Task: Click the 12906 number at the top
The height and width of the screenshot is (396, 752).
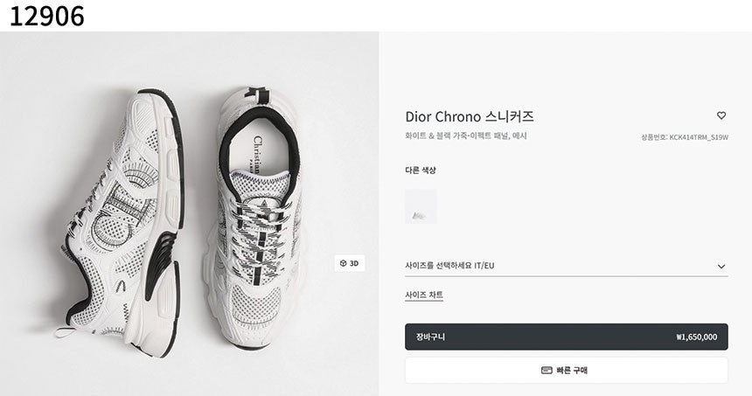Action: [x=47, y=16]
